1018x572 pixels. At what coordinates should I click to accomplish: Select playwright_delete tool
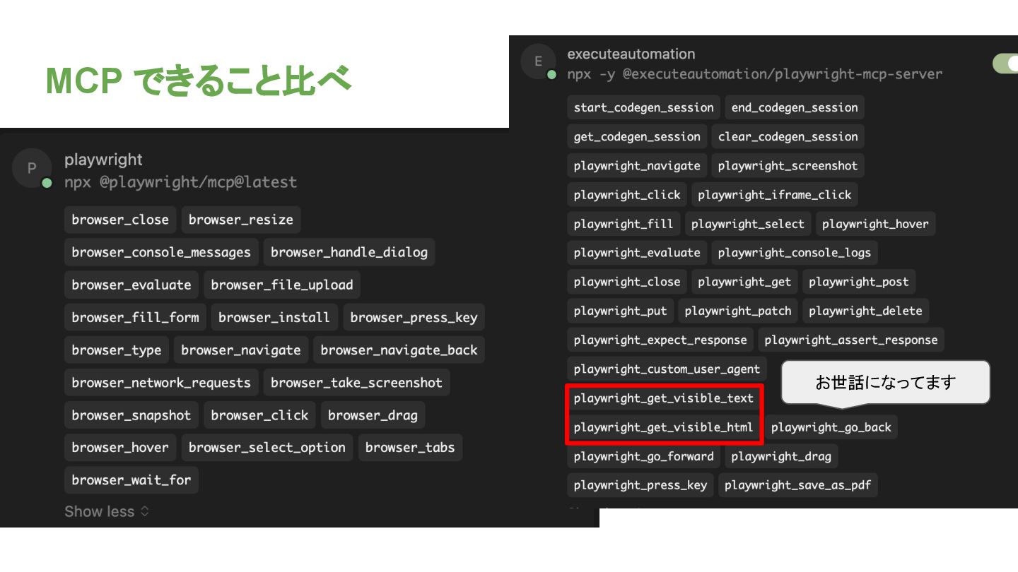(865, 310)
